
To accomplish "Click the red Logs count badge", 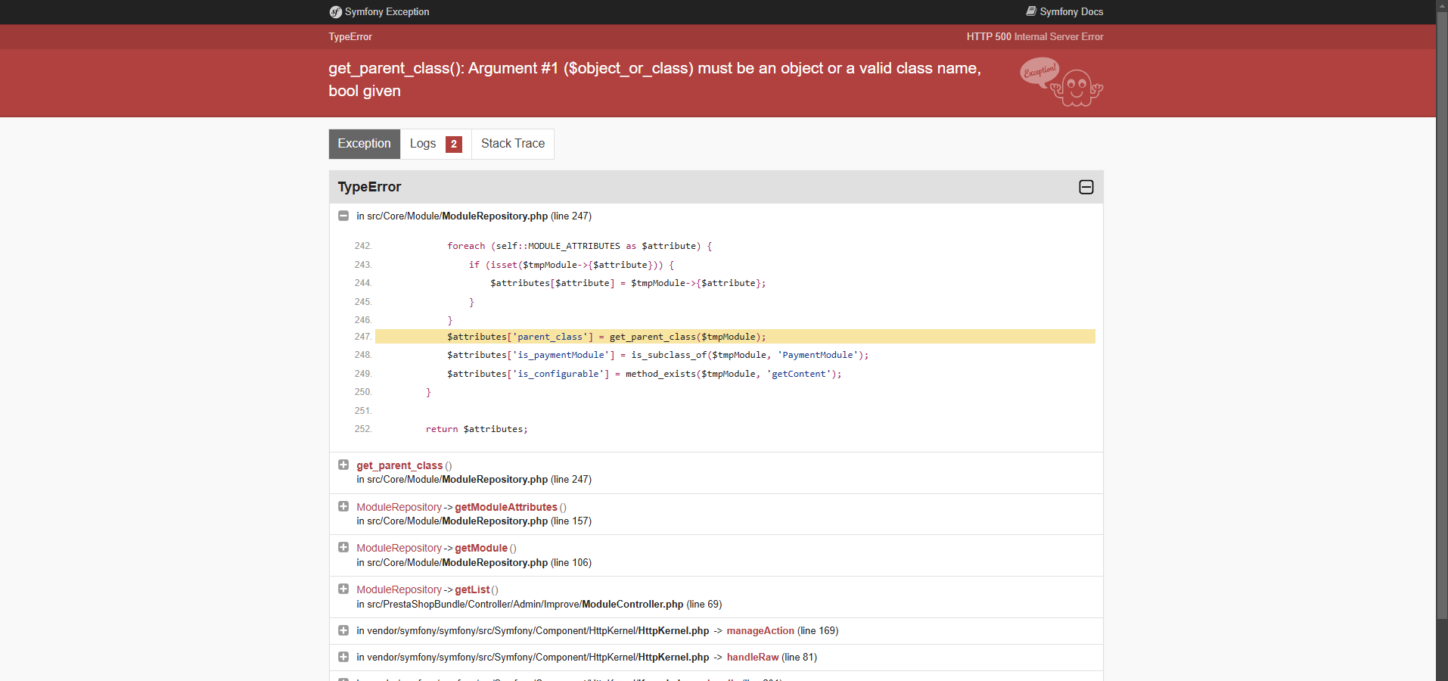I will [454, 144].
